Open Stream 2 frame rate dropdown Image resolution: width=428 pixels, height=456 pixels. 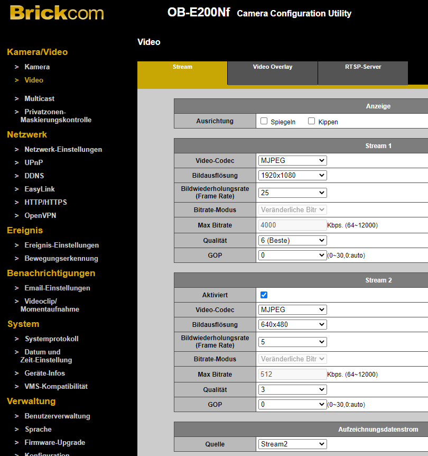[292, 342]
